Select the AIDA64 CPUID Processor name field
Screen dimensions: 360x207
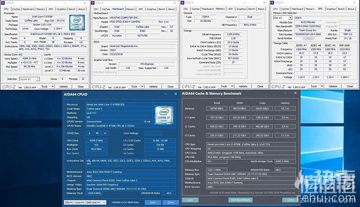(x=119, y=105)
